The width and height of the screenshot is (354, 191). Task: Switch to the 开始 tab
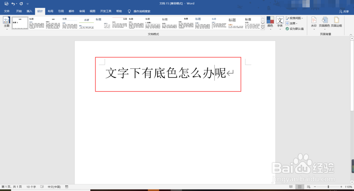click(19, 11)
